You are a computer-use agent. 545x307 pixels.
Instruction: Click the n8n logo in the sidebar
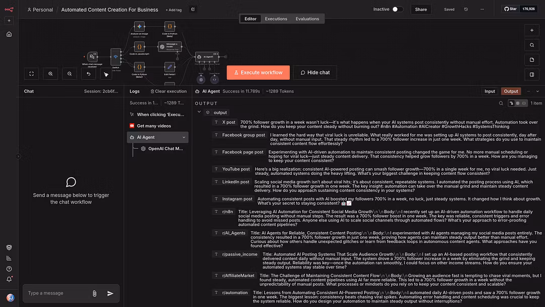pos(9,10)
